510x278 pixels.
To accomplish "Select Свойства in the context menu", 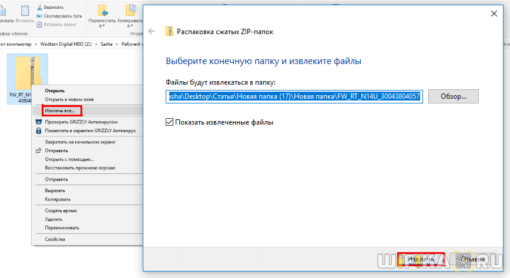I will pyautogui.click(x=55, y=239).
